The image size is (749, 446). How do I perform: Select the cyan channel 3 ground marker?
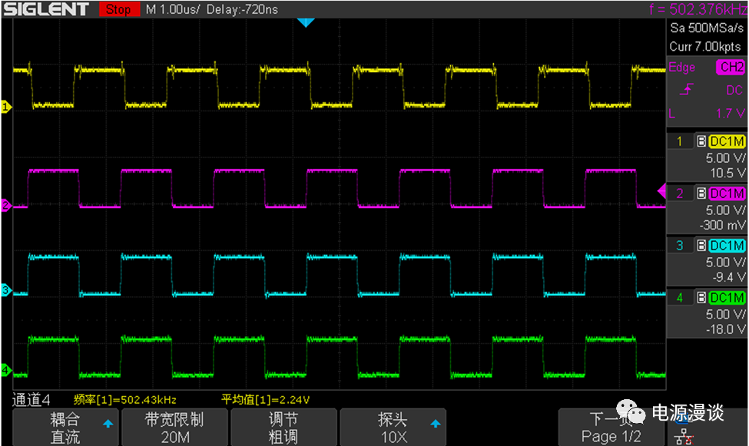(x=5, y=290)
